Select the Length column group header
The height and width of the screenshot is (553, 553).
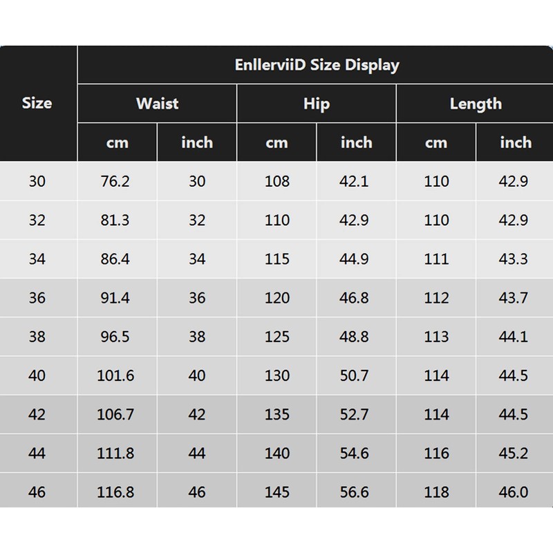[475, 104]
